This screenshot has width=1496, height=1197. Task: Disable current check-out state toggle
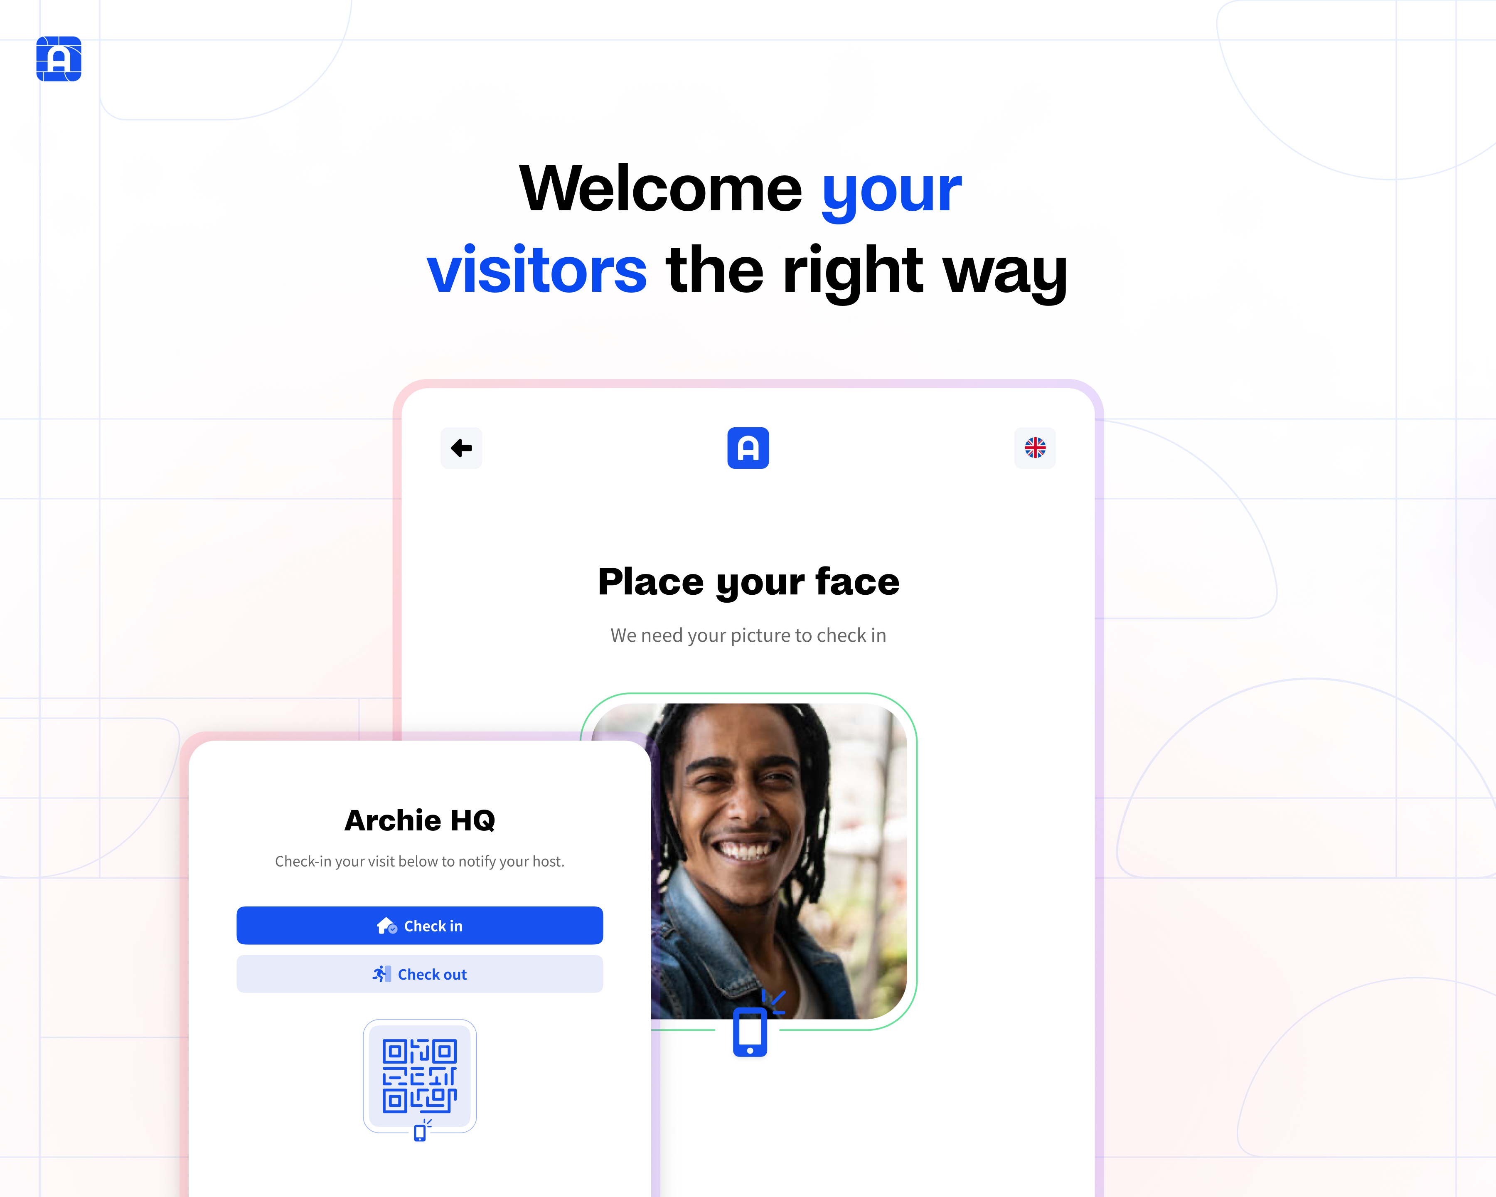click(x=420, y=973)
